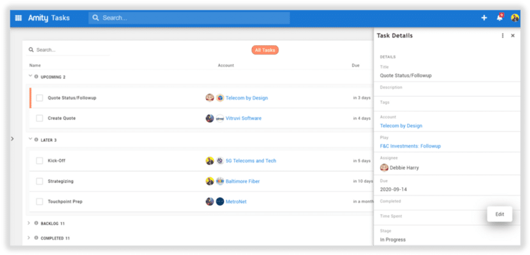Click the Task Details panel heading
530x255 pixels.
pos(394,36)
